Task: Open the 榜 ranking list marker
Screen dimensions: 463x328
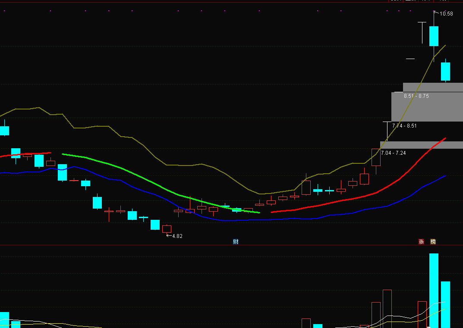Action: (433, 241)
